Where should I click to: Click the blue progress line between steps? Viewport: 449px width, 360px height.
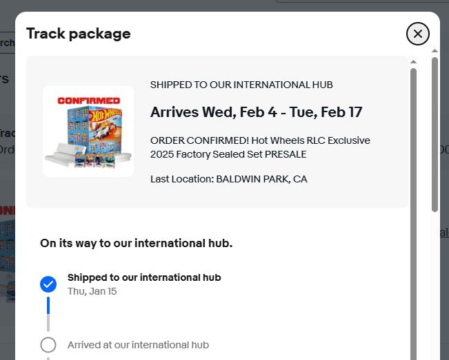[48, 305]
